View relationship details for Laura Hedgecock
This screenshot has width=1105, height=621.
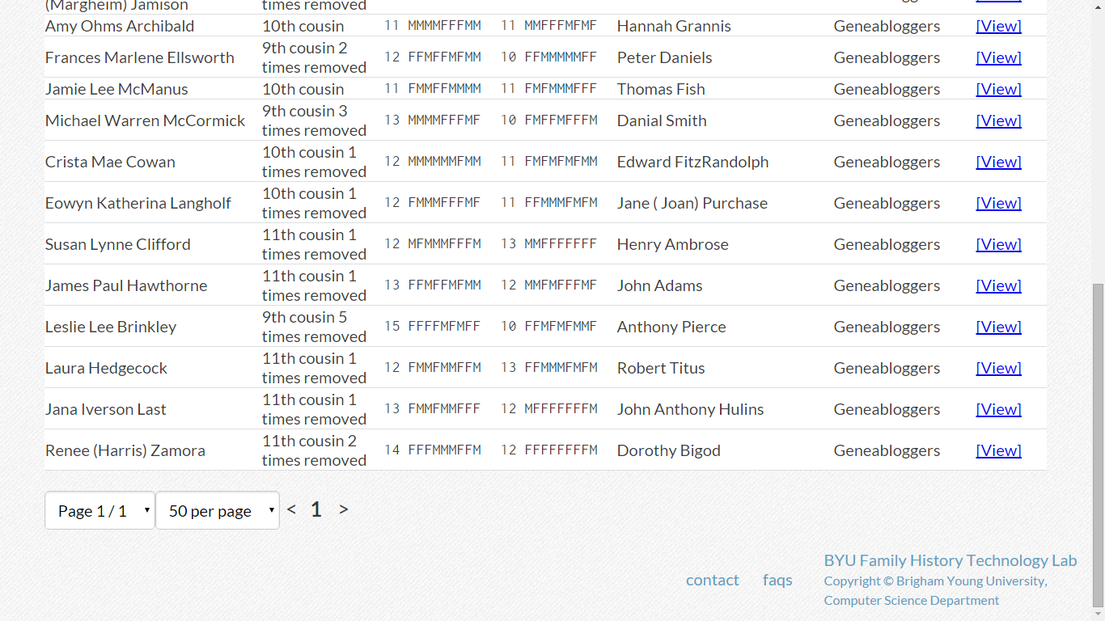(998, 367)
